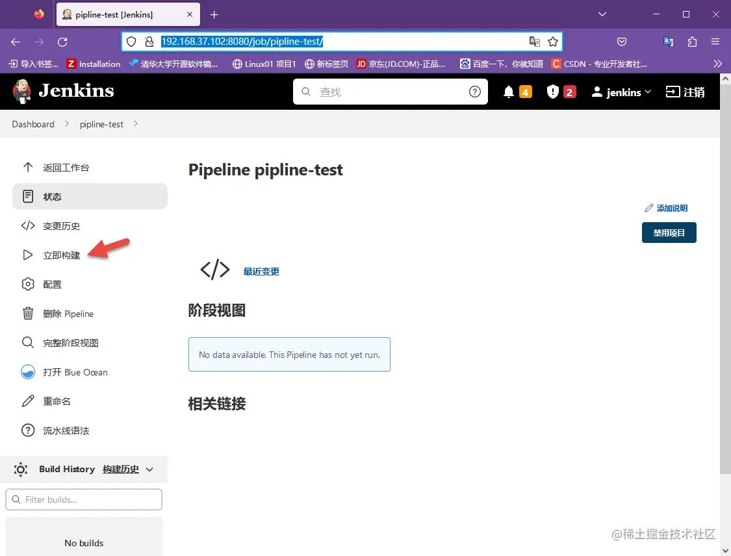Click the search help question mark icon
Viewport: 731px width, 556px height.
pyautogui.click(x=474, y=92)
